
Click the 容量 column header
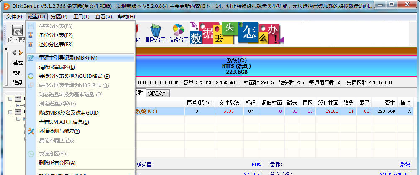(x=385, y=102)
